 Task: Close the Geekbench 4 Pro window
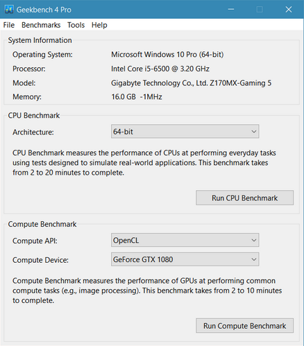tap(289, 10)
